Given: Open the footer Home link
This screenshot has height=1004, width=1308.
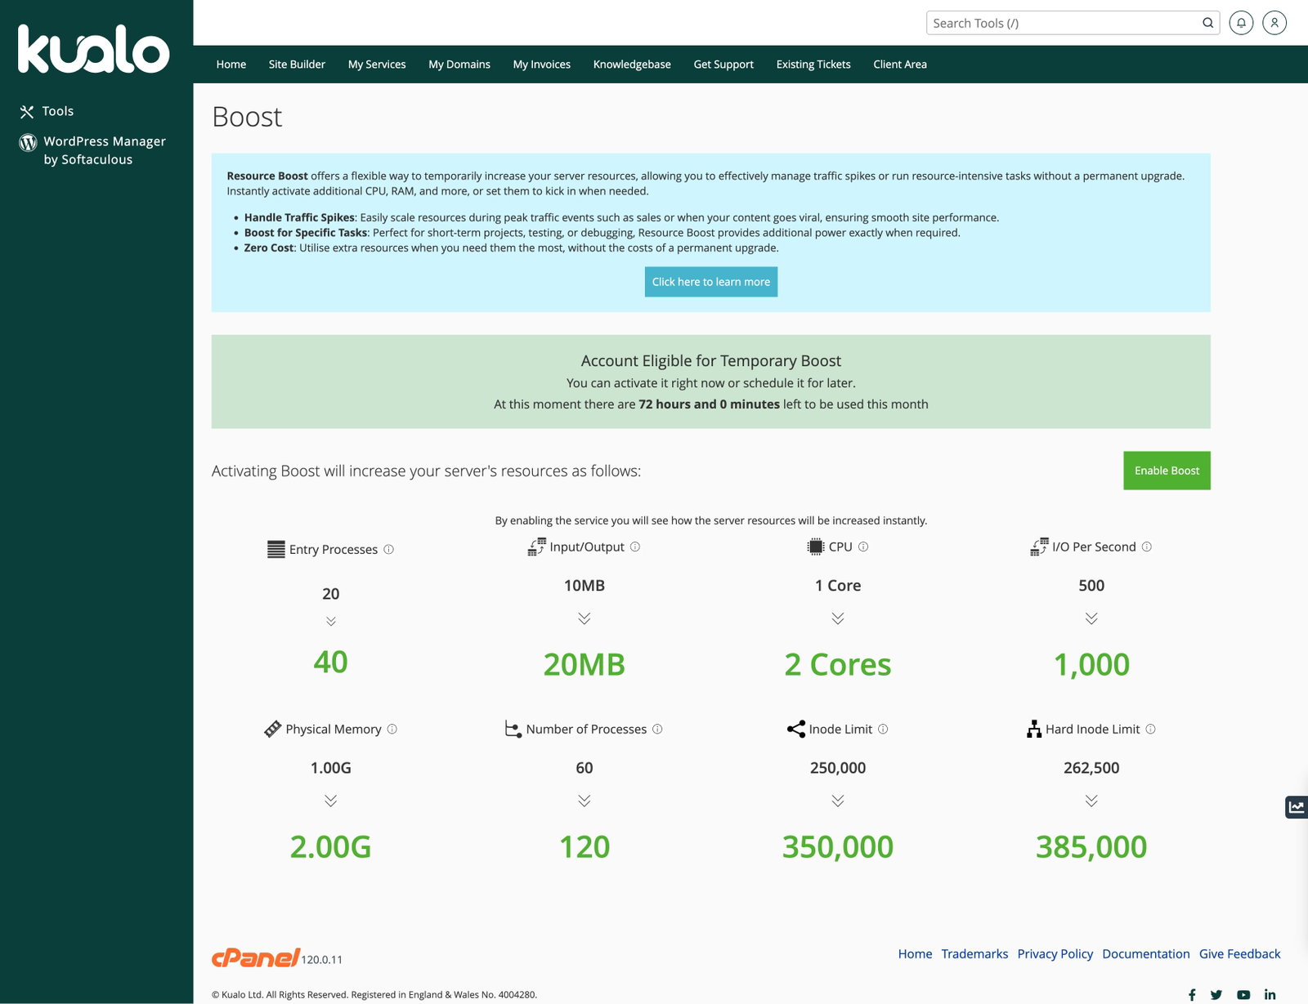Looking at the screenshot, I should [x=915, y=954].
